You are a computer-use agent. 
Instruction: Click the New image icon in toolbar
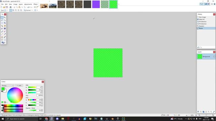click(1, 7)
